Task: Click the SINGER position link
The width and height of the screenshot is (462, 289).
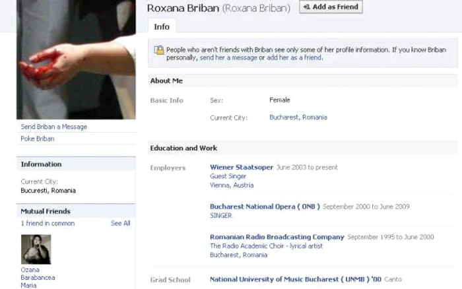Action: click(x=221, y=216)
